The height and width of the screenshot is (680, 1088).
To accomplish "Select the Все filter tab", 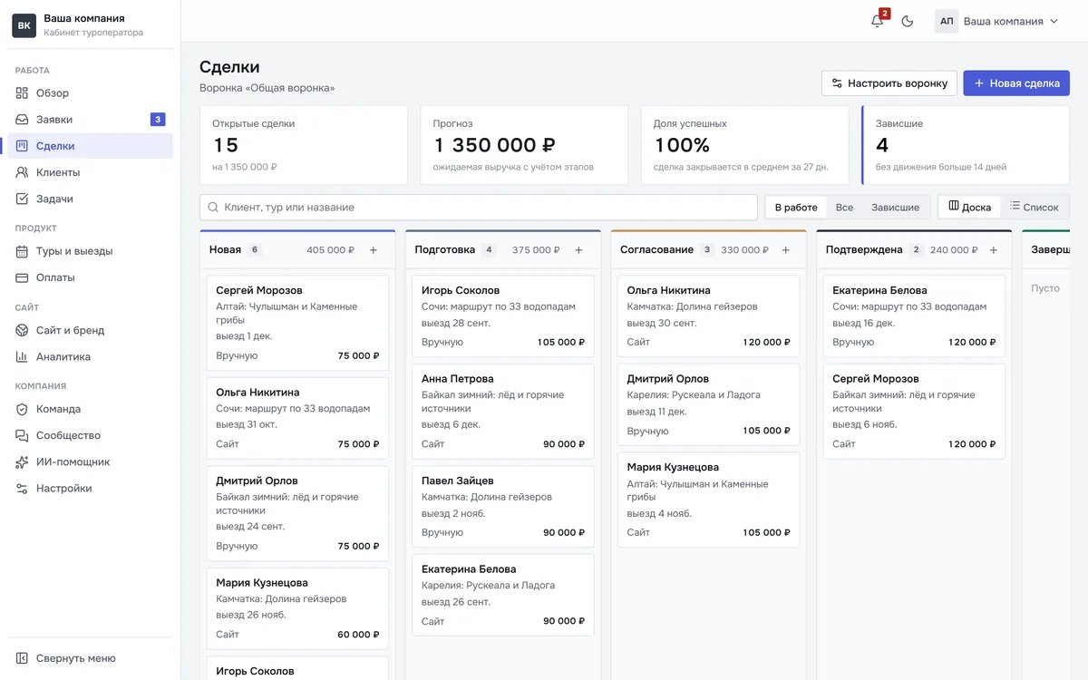I will [x=844, y=208].
